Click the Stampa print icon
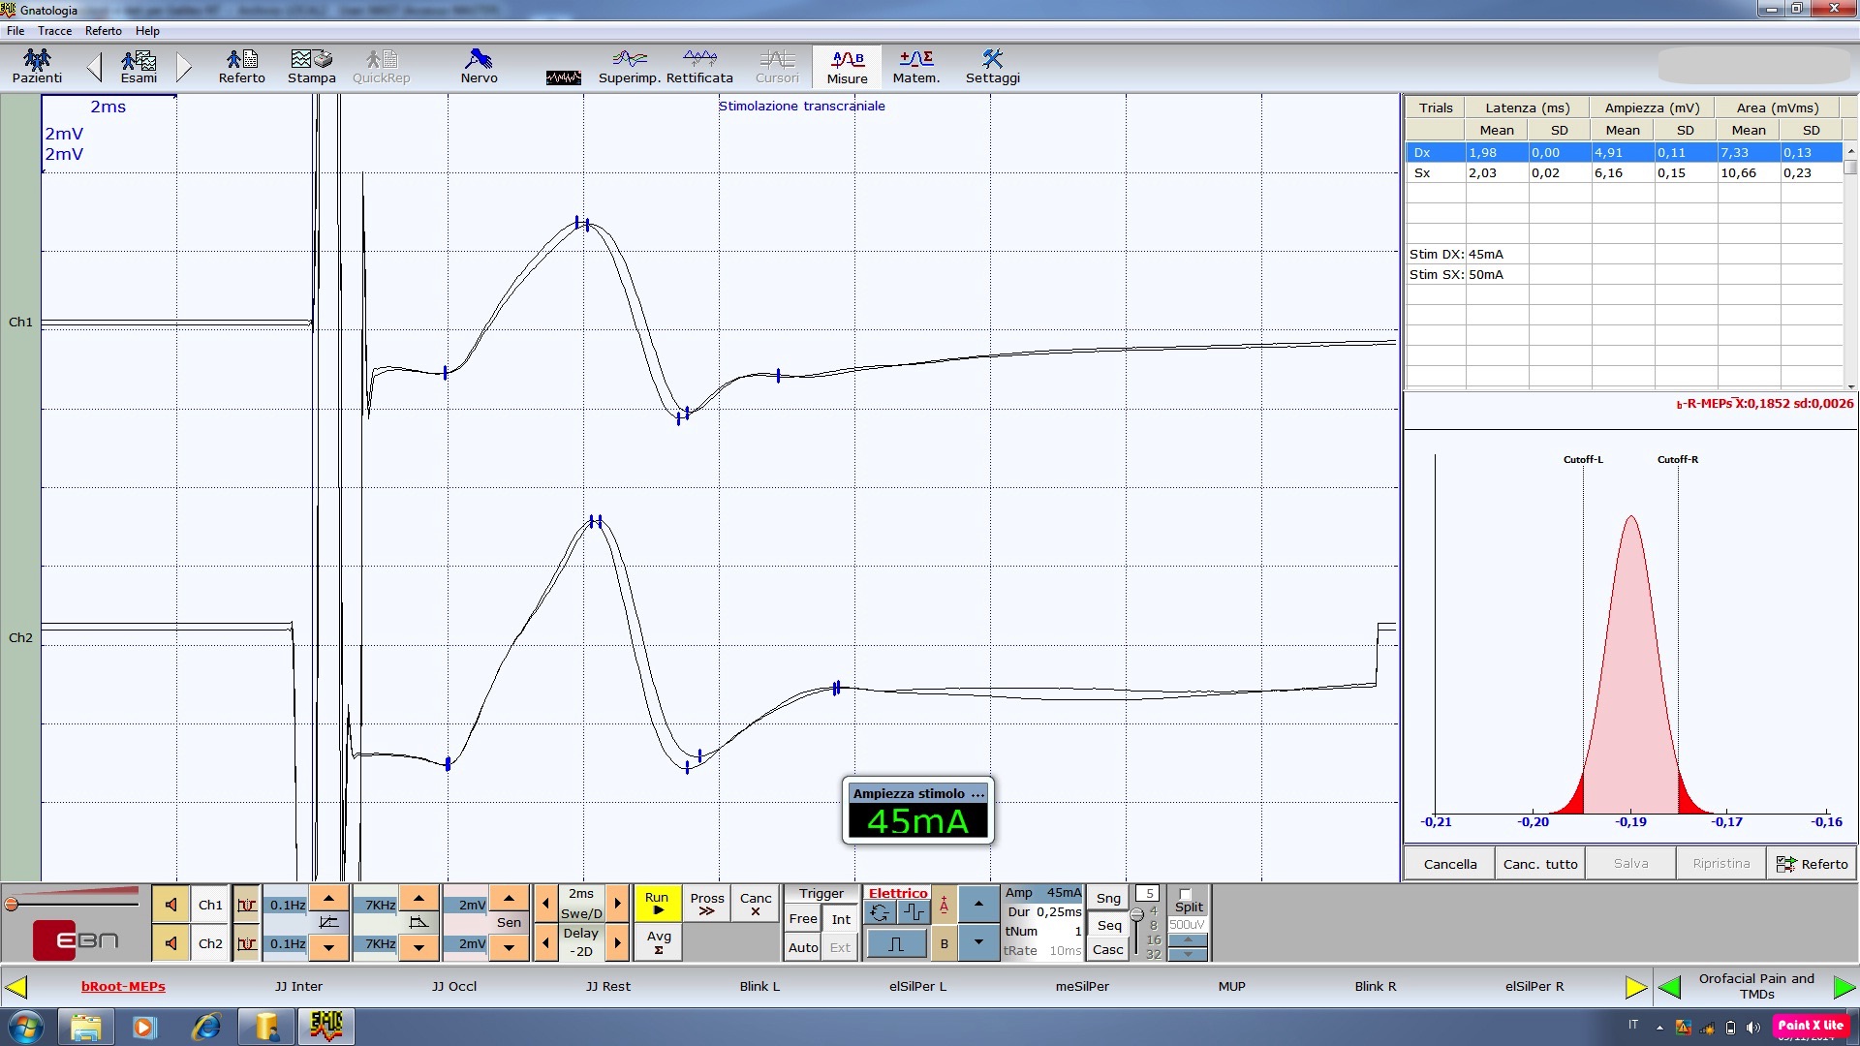1860x1046 pixels. [x=311, y=67]
